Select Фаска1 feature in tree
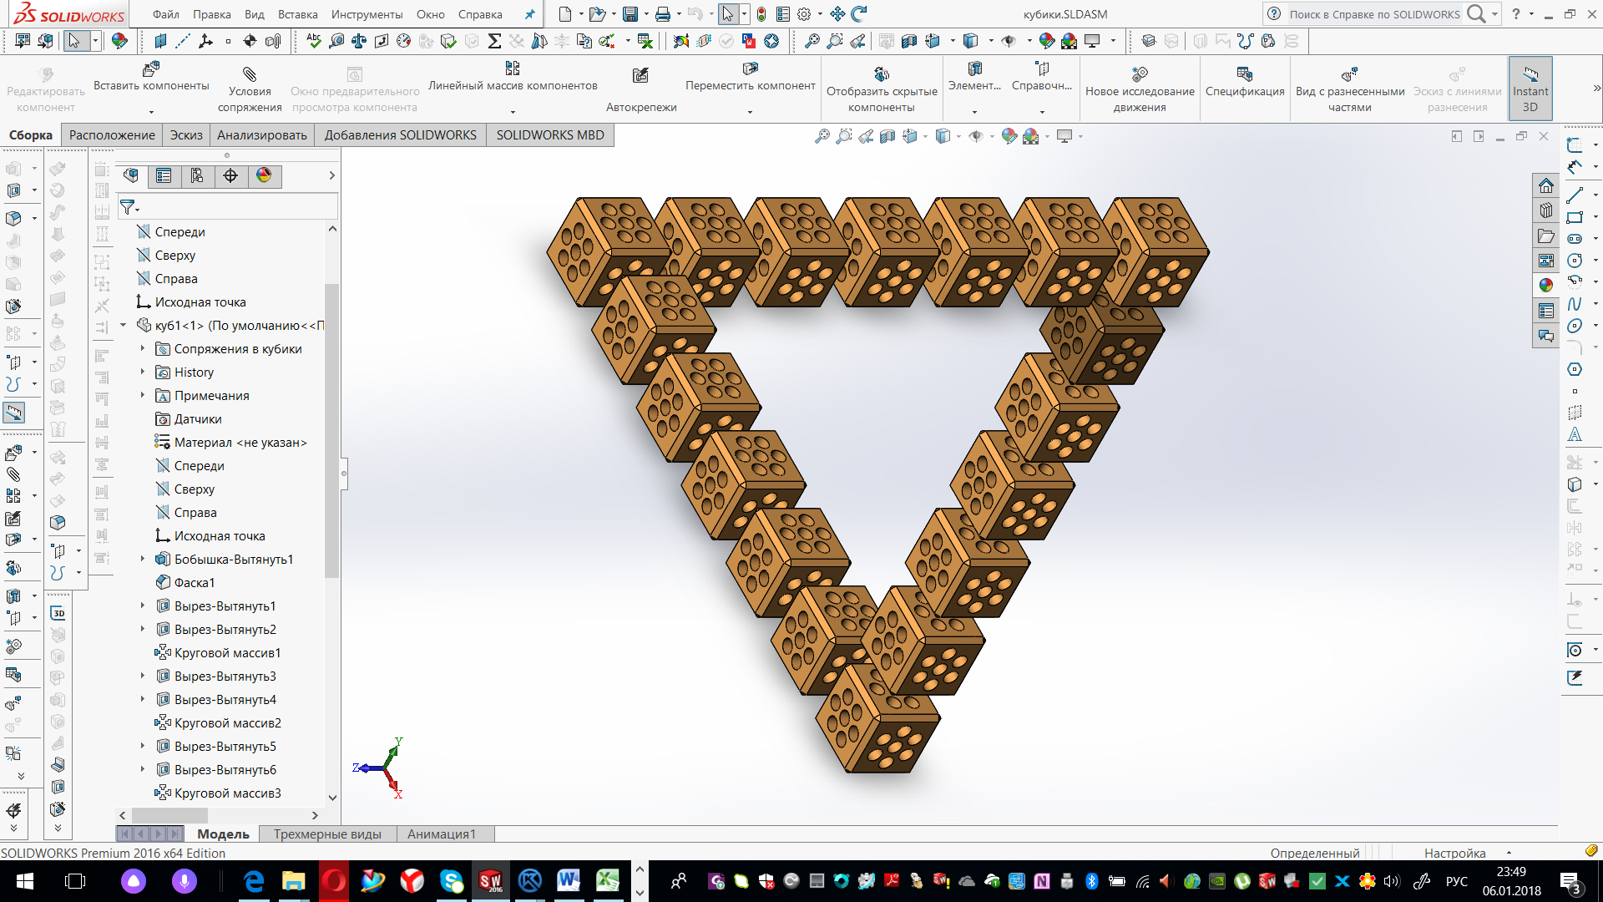Viewport: 1603px width, 902px height. coord(195,583)
